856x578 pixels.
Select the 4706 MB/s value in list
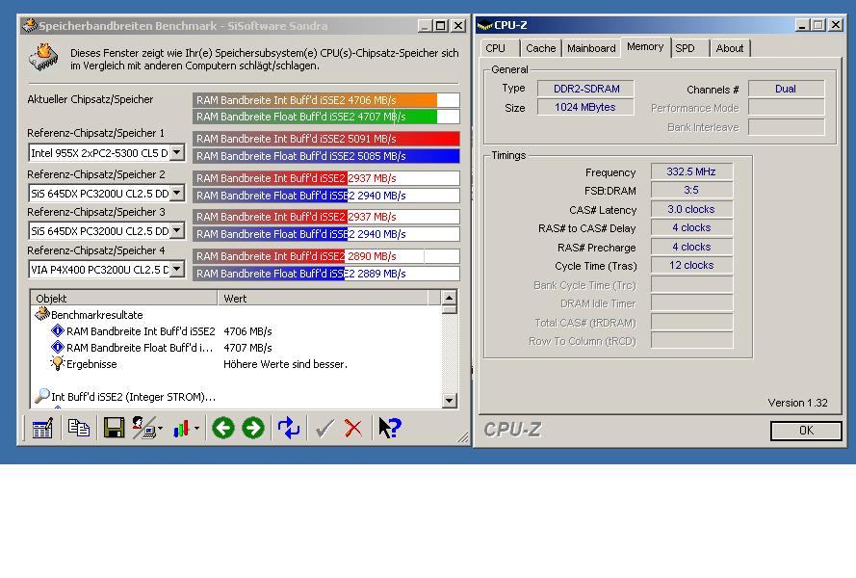tap(247, 331)
